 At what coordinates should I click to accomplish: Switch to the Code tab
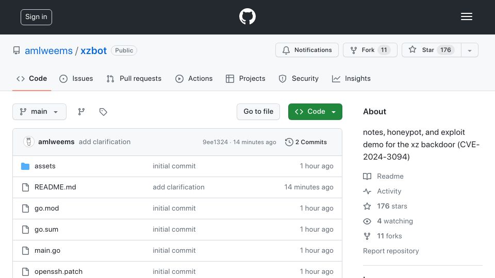coord(31,78)
